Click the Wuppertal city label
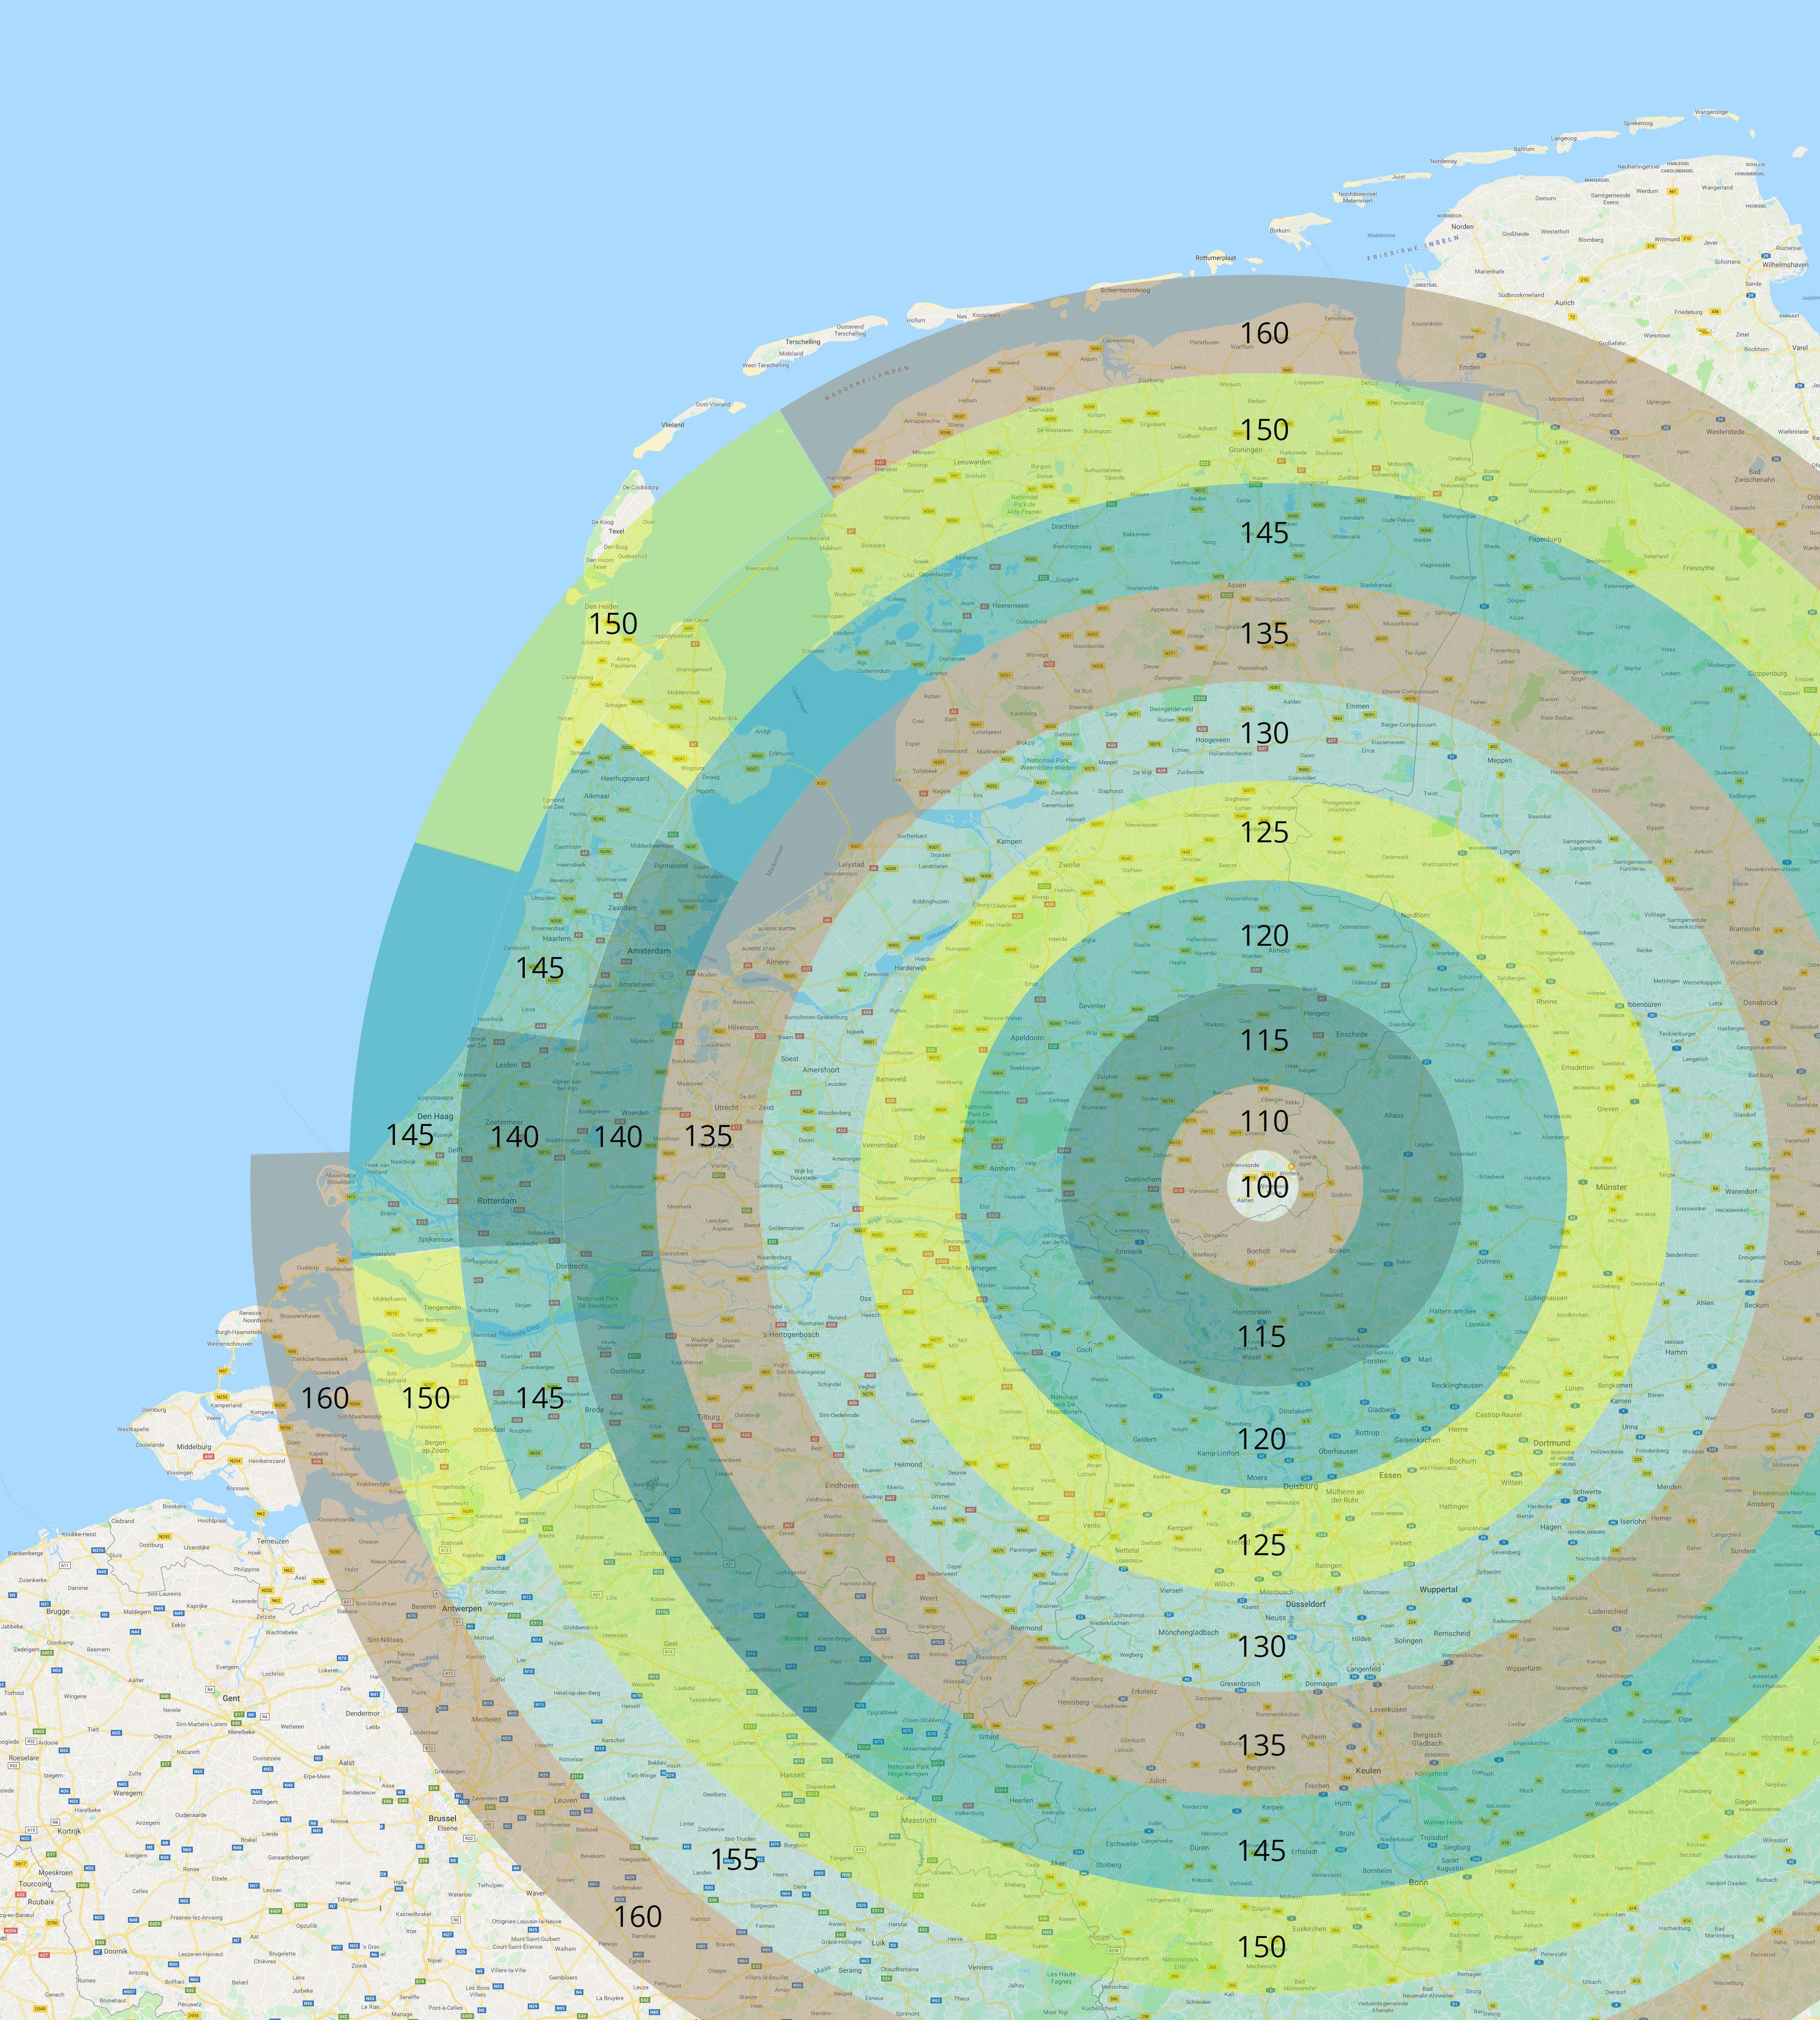The height and width of the screenshot is (2020, 1820). point(1439,1589)
